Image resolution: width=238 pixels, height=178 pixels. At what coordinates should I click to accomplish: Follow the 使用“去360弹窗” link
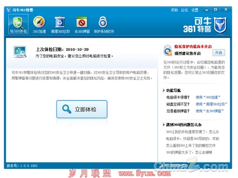pyautogui.click(x=209, y=111)
